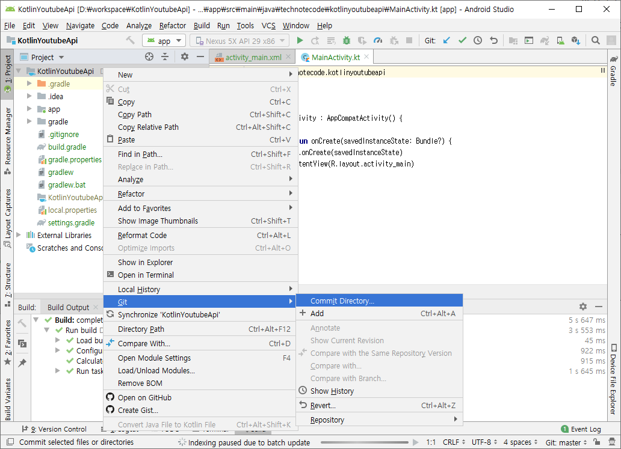Viewport: 621px width, 449px height.
Task: Open the Event Log
Action: [x=581, y=429]
